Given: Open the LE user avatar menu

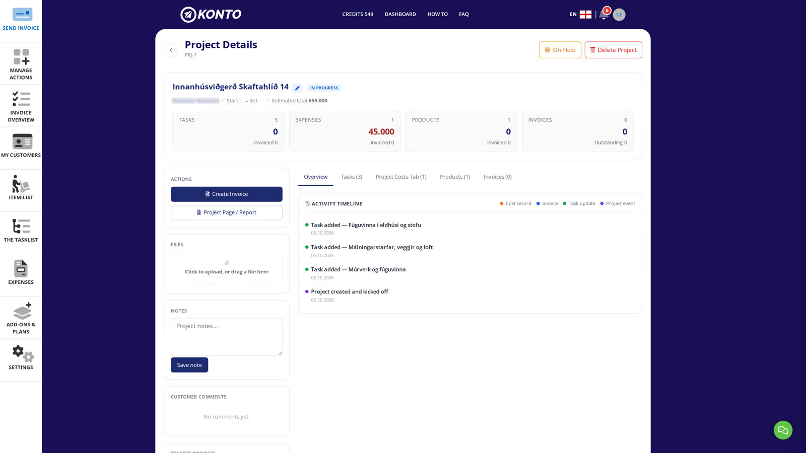Looking at the screenshot, I should click(619, 15).
